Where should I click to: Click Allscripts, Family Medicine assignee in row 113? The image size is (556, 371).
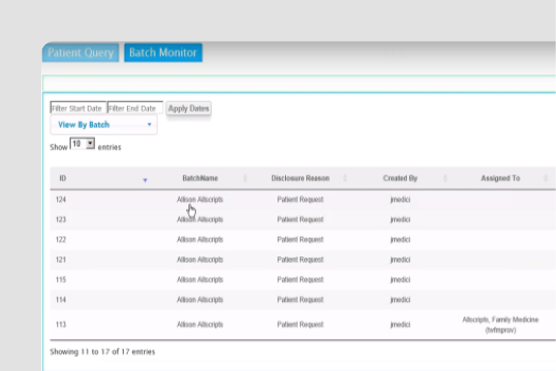tap(500, 324)
